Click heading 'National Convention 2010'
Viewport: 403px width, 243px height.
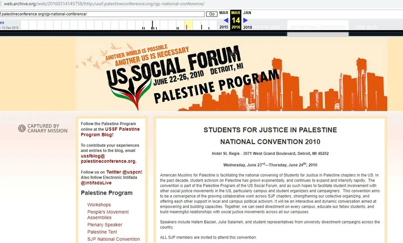click(x=270, y=142)
